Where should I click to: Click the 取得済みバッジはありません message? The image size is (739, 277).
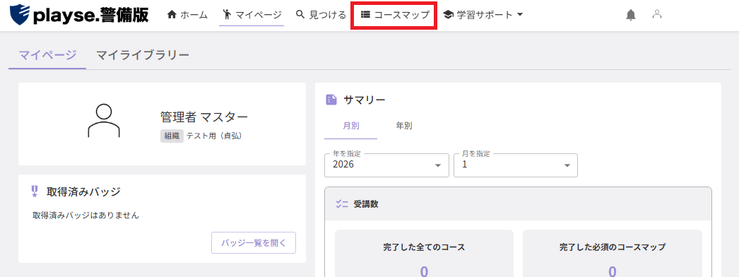(85, 216)
